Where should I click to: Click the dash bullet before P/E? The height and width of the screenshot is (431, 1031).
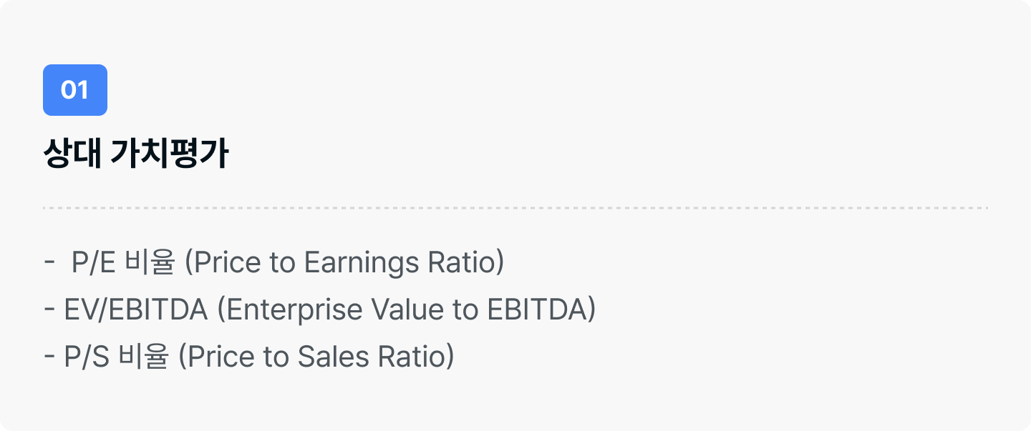(49, 264)
